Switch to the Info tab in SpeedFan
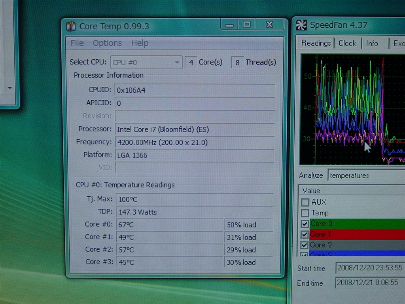Image resolution: width=405 pixels, height=304 pixels. pos(372,43)
